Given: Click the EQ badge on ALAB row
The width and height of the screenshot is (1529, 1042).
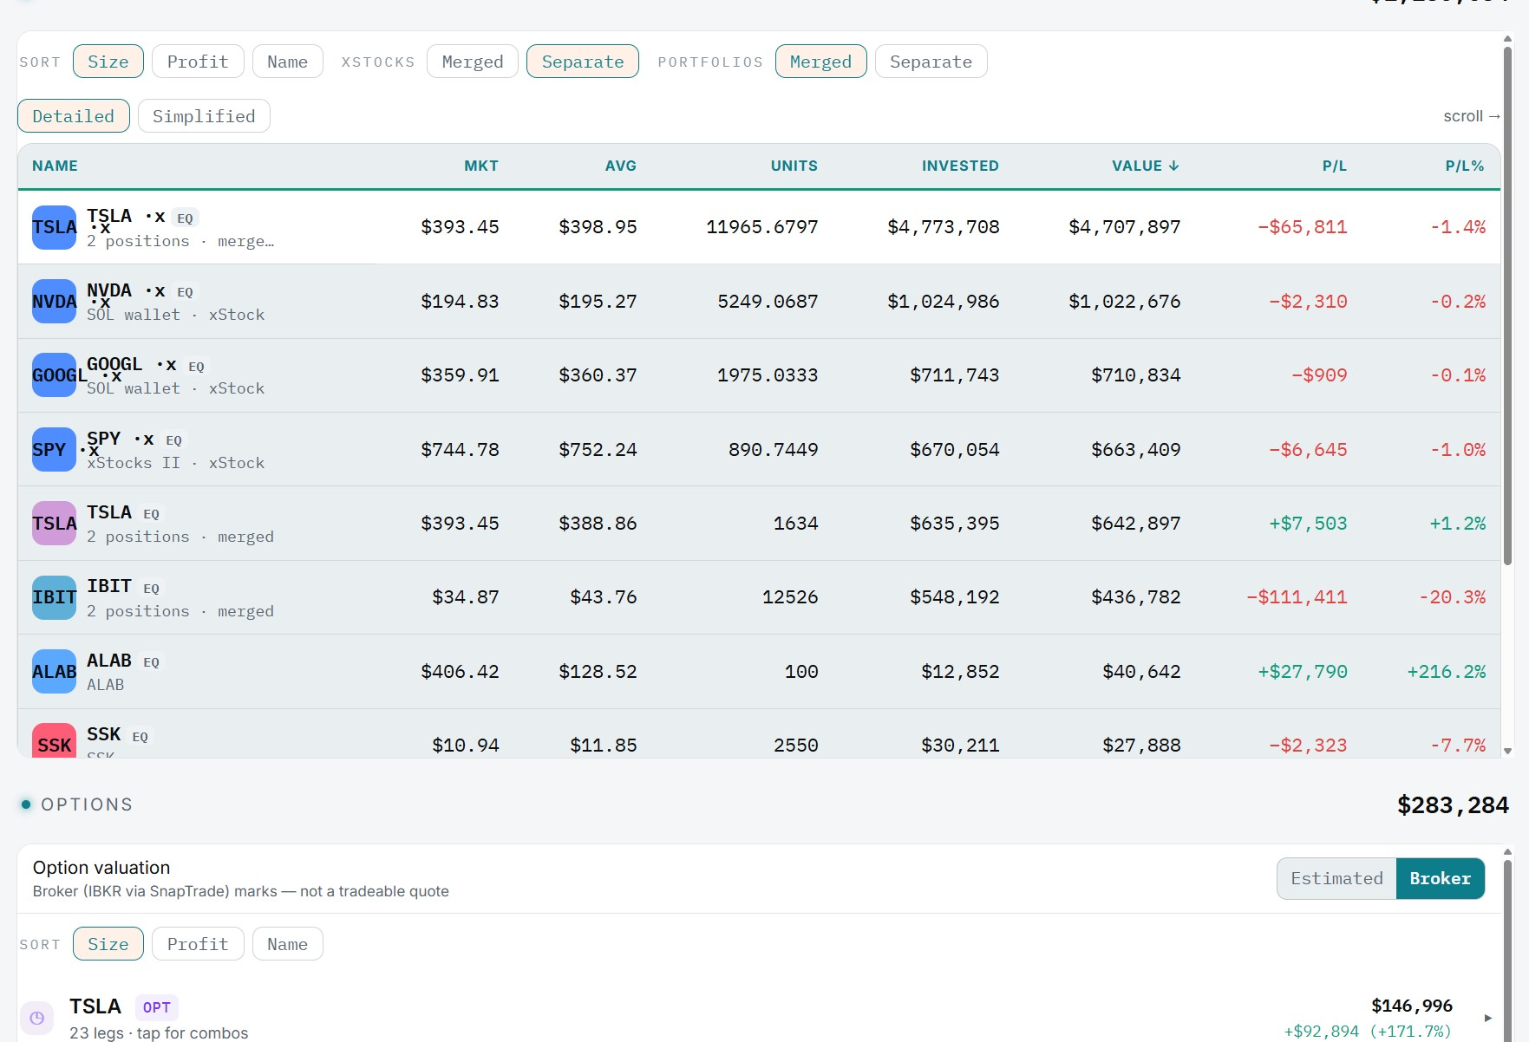Looking at the screenshot, I should (151, 662).
